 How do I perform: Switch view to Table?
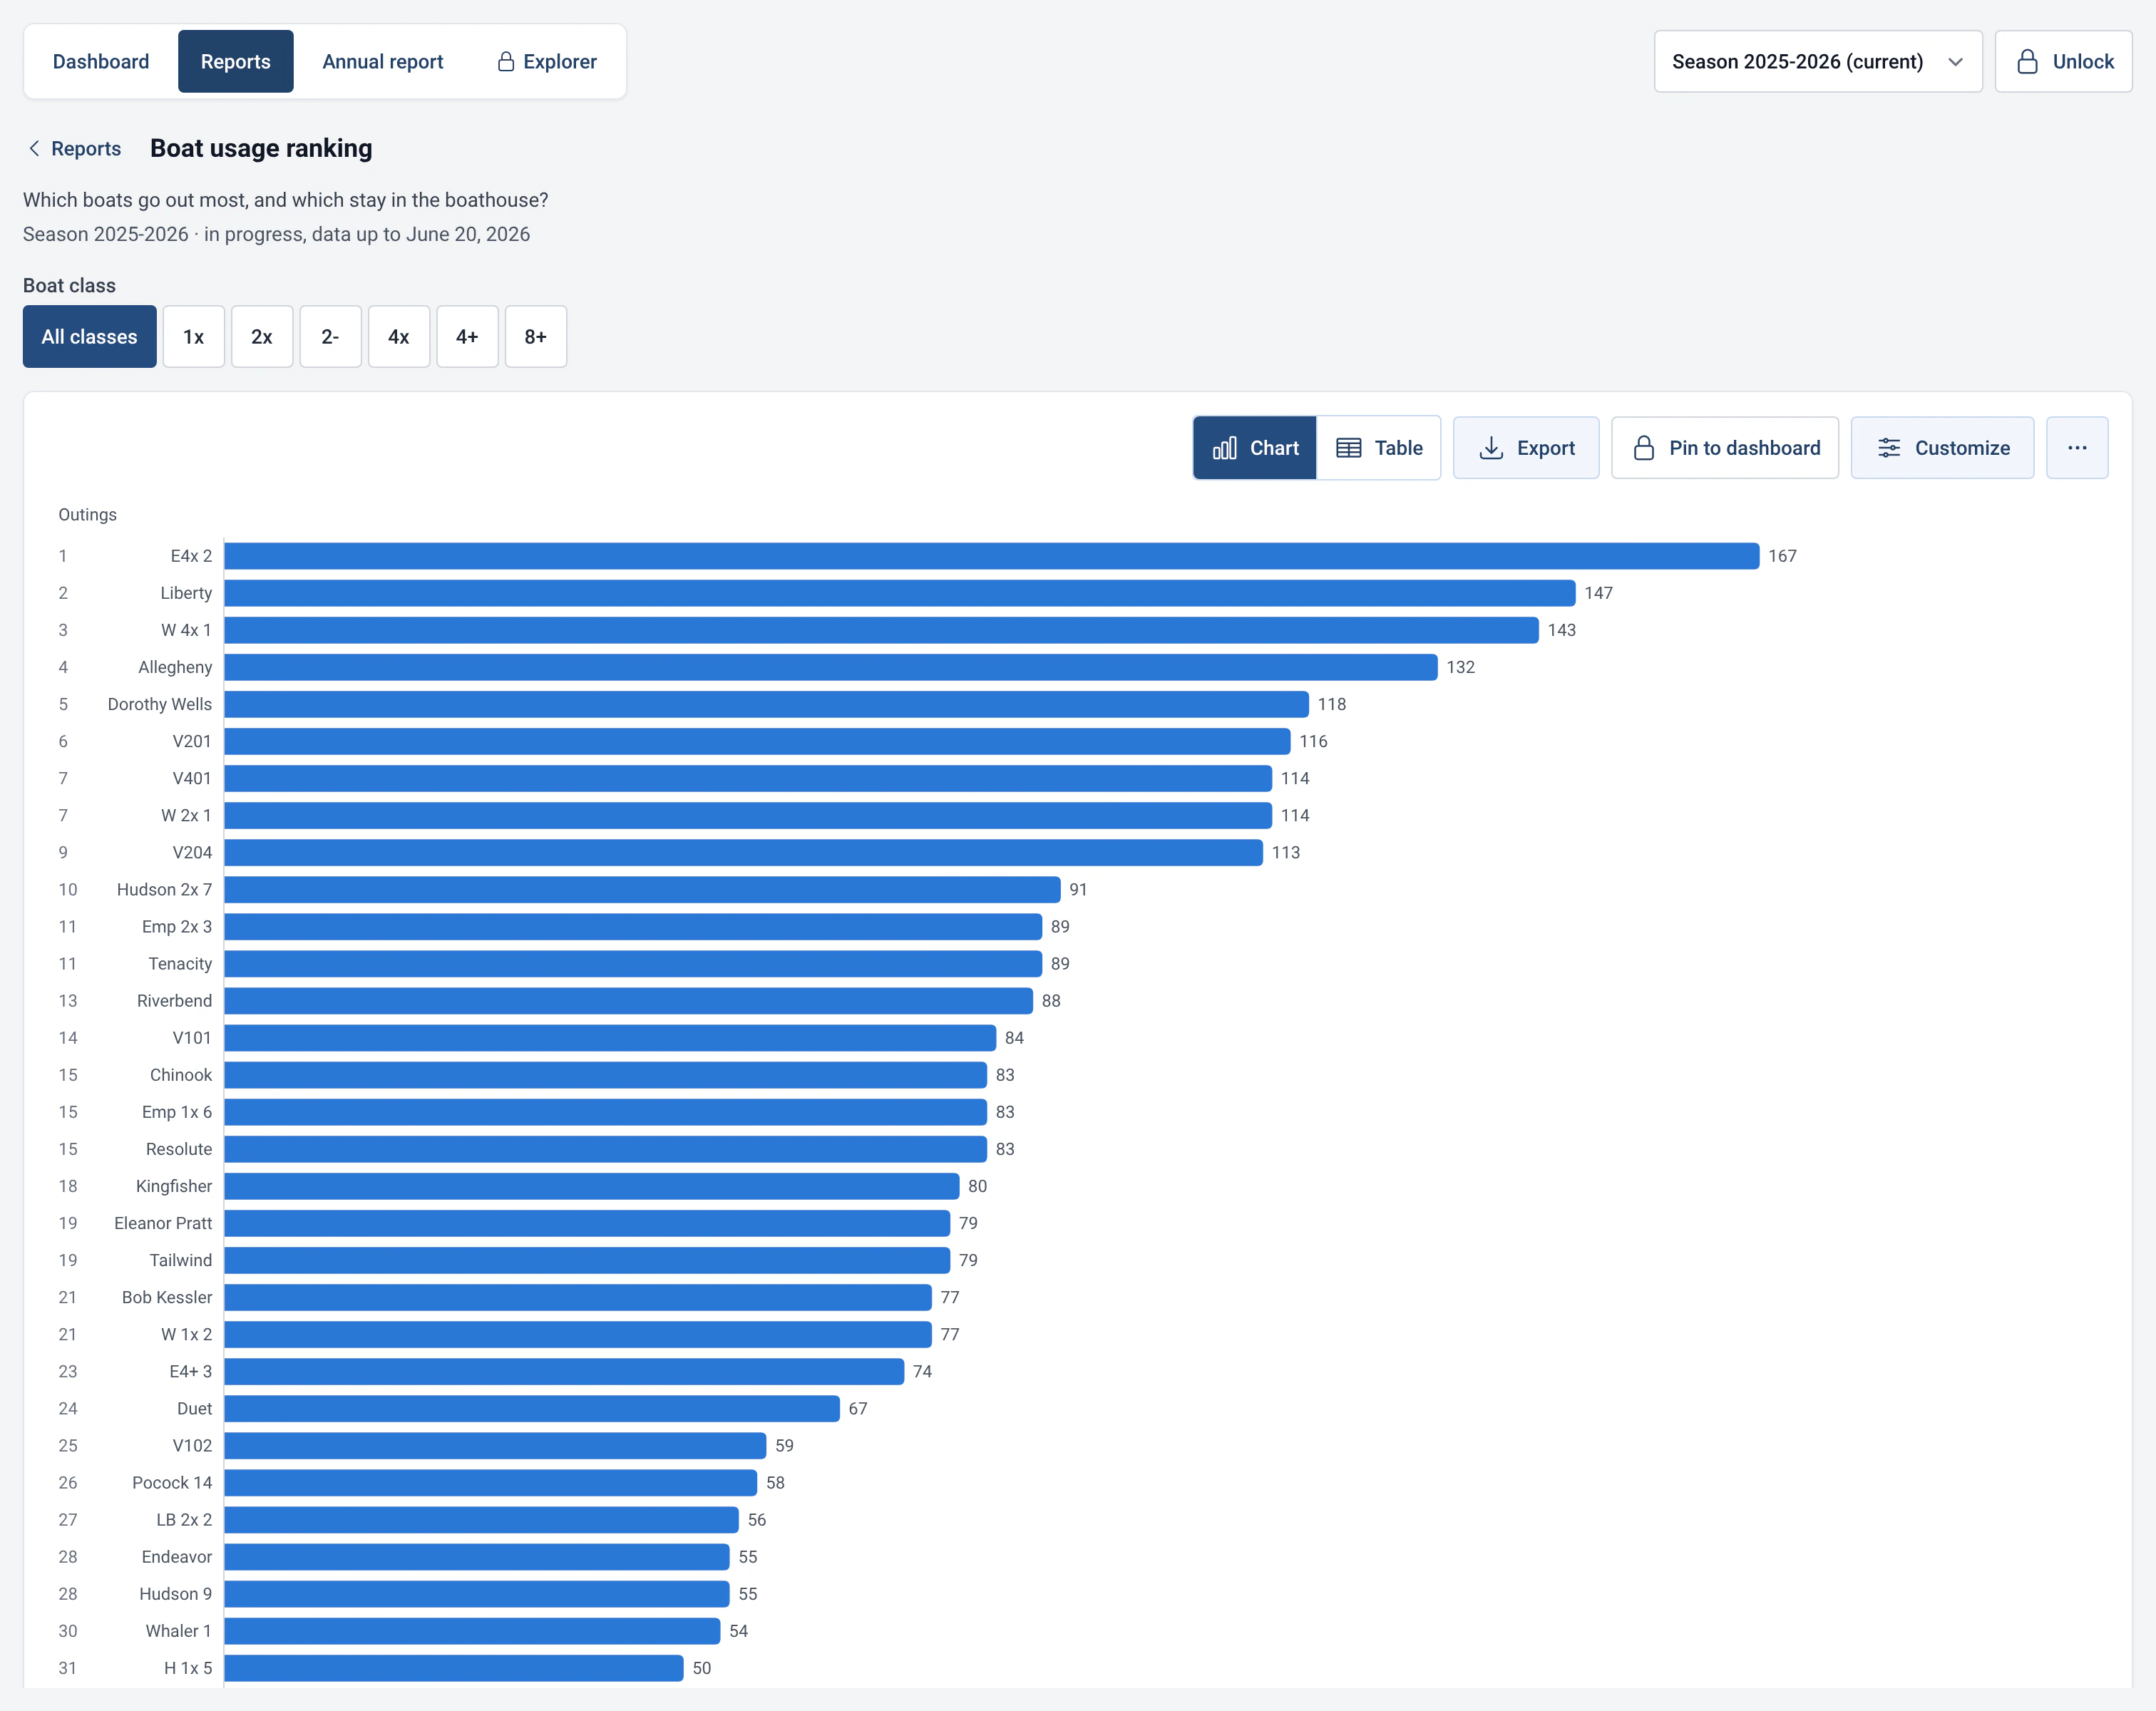pyautogui.click(x=1378, y=448)
